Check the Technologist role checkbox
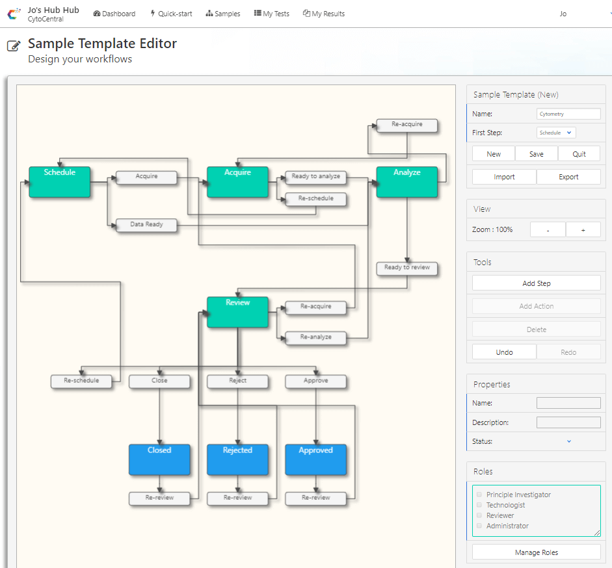This screenshot has height=568, width=612. click(x=479, y=505)
